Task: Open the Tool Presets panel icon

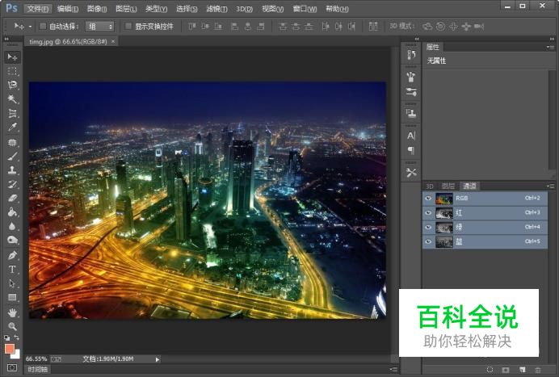Action: (x=411, y=173)
